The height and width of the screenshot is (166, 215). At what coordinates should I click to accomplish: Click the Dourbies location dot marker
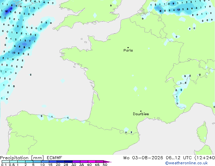[x=141, y=111]
